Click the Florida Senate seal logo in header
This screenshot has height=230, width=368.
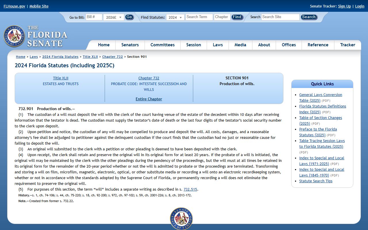click(x=14, y=36)
